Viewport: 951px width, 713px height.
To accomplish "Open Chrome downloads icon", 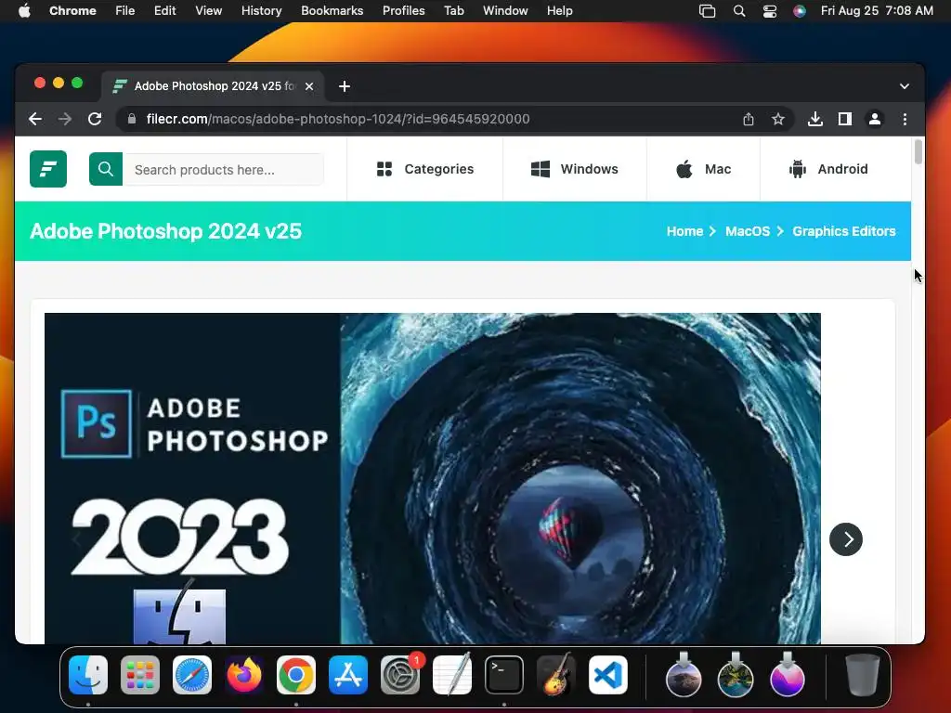I will point(815,119).
